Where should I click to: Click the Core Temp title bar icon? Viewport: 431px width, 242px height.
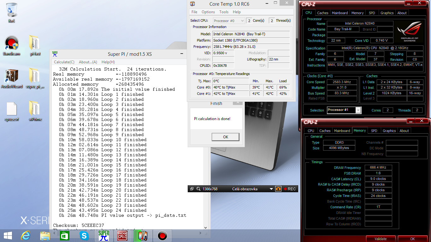point(192,4)
